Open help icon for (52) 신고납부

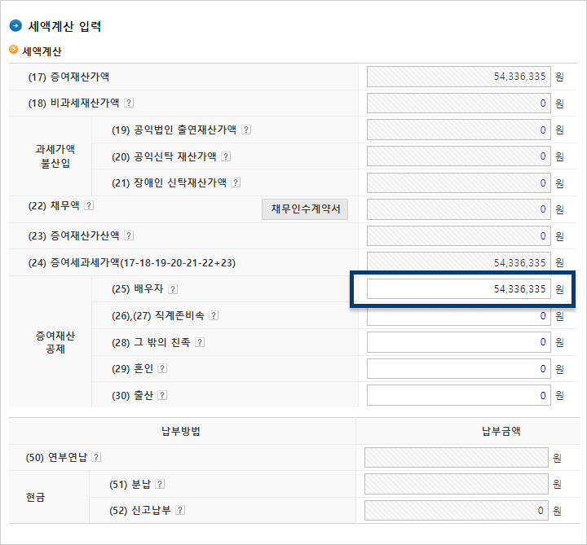(x=180, y=510)
